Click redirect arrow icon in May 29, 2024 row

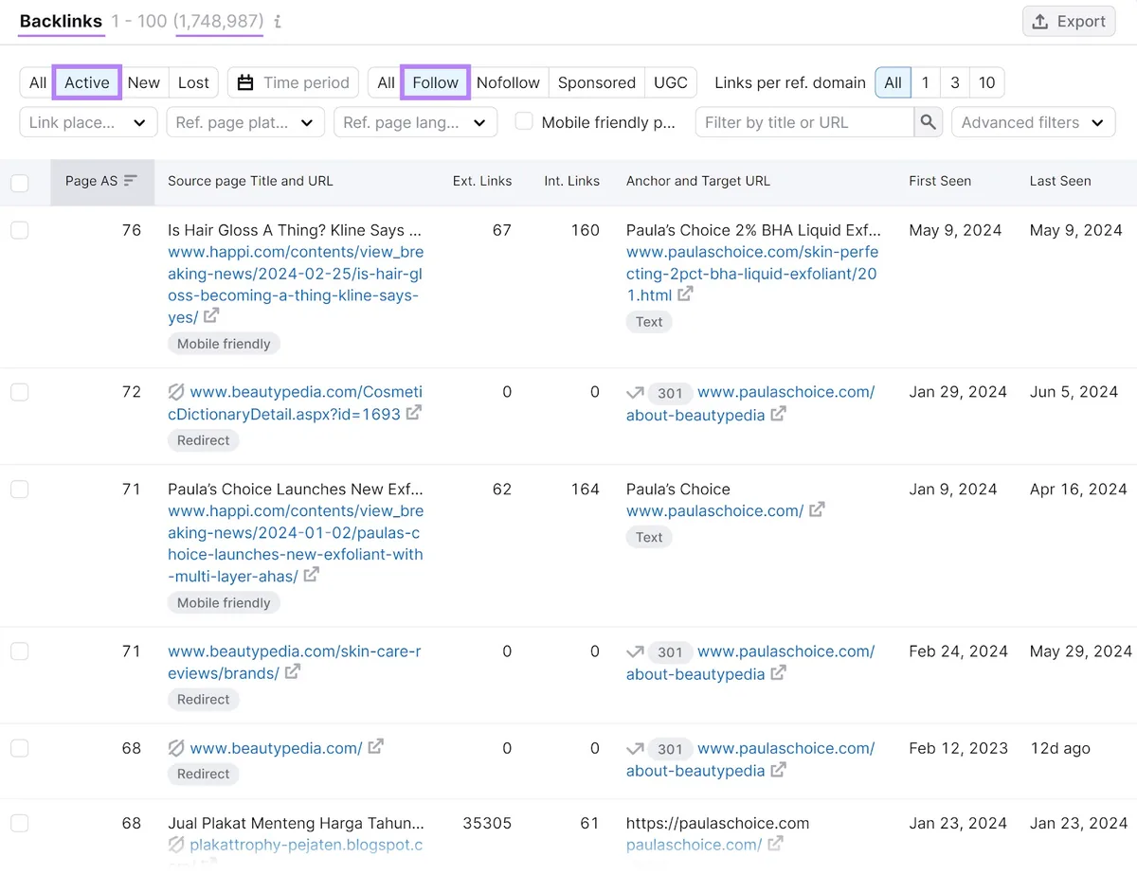click(x=635, y=651)
